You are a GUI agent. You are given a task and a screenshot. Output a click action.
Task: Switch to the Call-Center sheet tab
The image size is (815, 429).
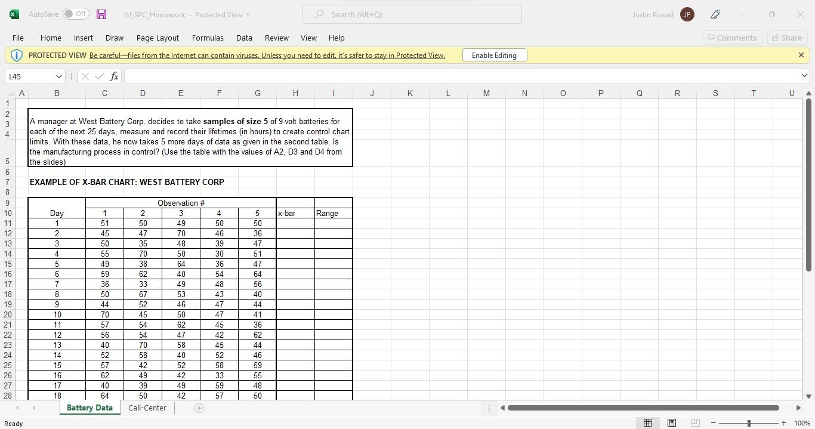[147, 408]
